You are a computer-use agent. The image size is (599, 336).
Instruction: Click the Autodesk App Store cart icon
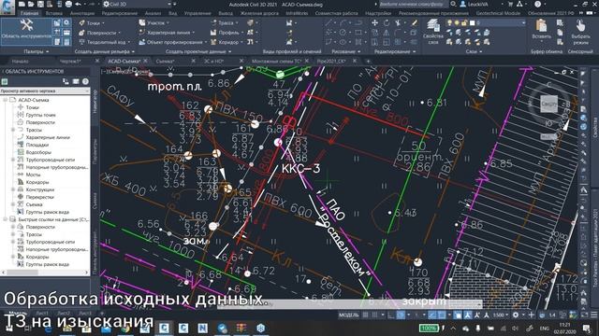point(510,4)
